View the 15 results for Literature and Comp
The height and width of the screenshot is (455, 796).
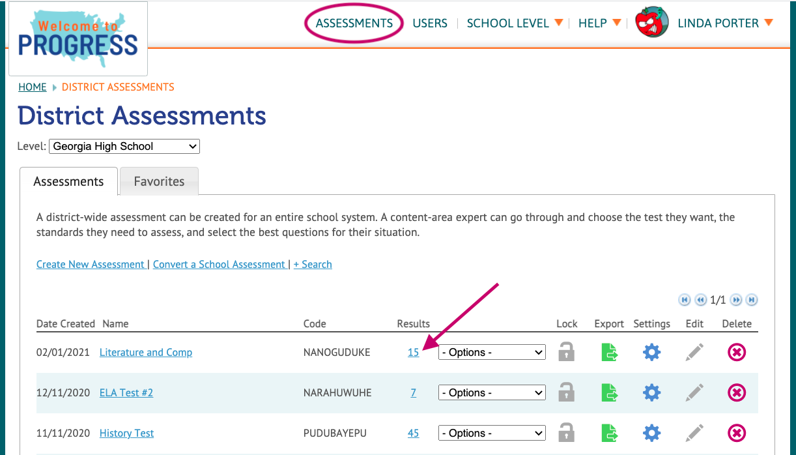[x=414, y=352]
